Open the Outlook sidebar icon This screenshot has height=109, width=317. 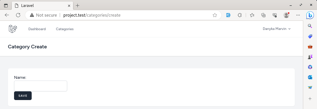coord(310,77)
